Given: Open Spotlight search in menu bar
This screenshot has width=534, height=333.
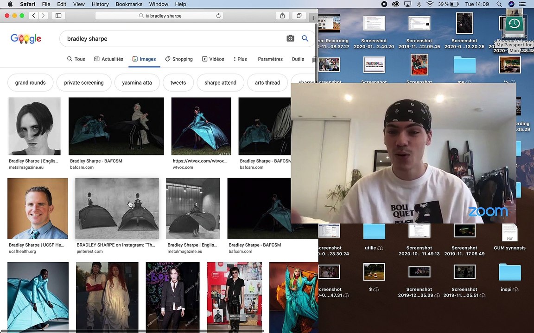Looking at the screenshot, I should [499, 4].
